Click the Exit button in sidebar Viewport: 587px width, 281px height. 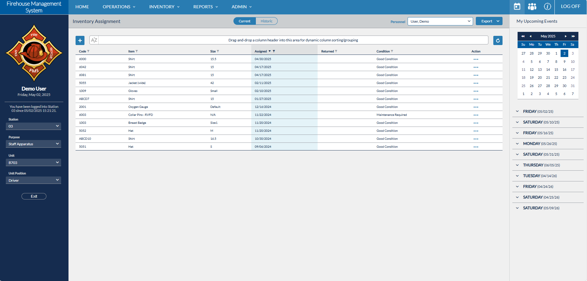pos(34,196)
